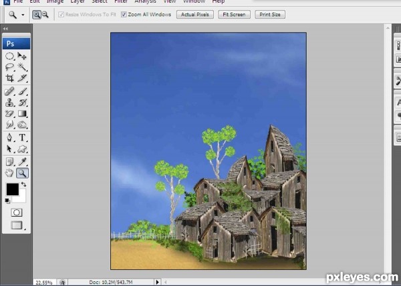Image resolution: width=401 pixels, height=286 pixels.
Task: Click the Zoom Out mode icon
Action: point(45,15)
